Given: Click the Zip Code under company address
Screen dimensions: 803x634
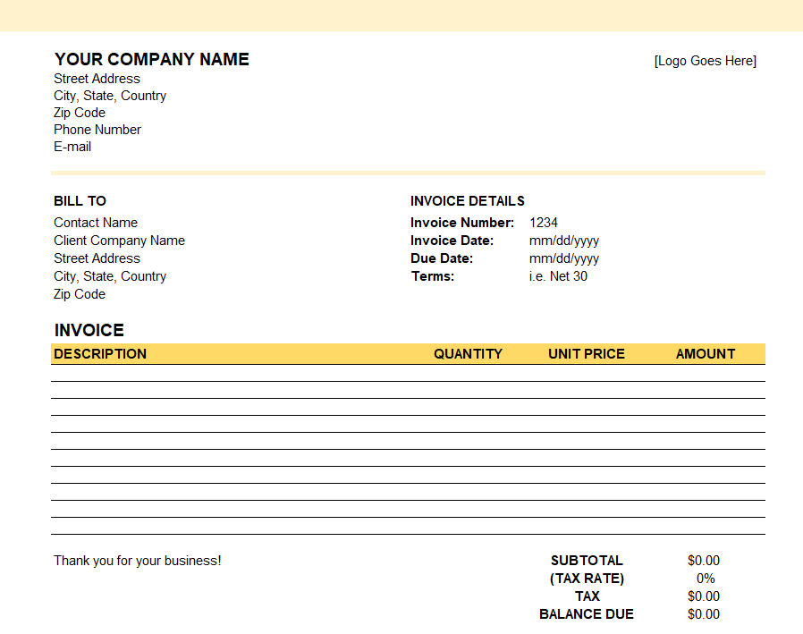Looking at the screenshot, I should [80, 112].
